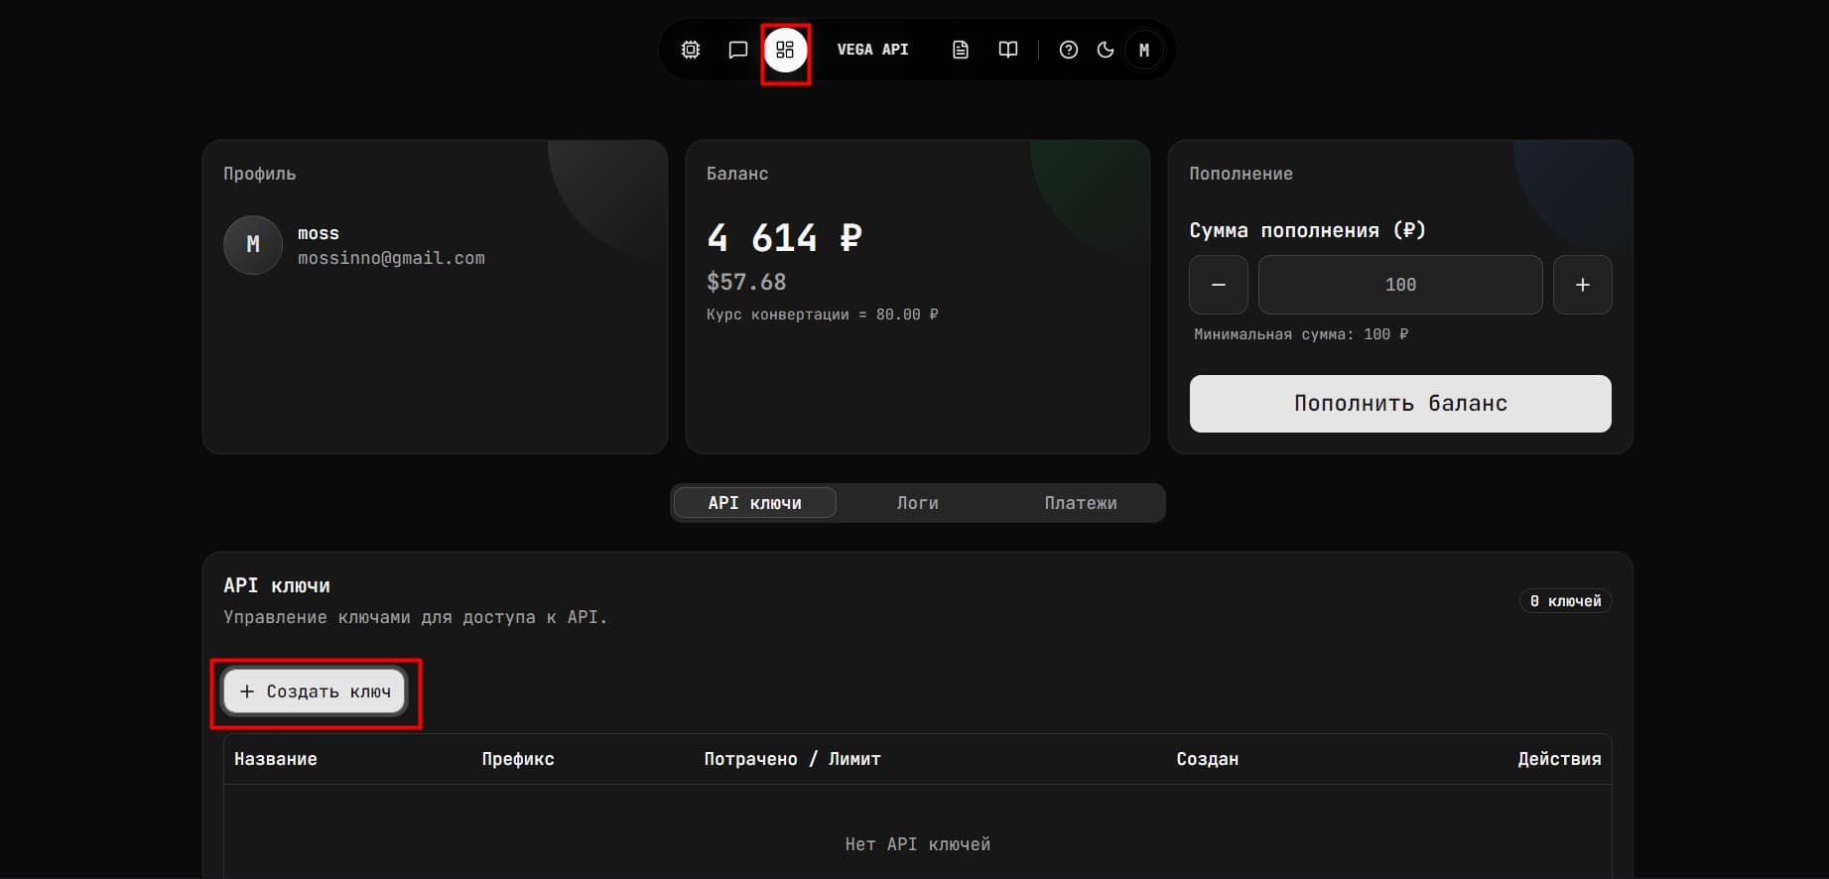Open the user menu M avatar in nav
Image resolution: width=1829 pixels, height=879 pixels.
click(x=1143, y=50)
